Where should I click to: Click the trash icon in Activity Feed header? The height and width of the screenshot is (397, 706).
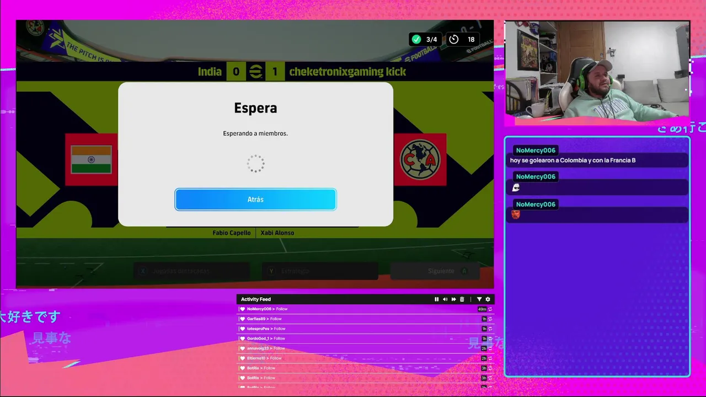click(462, 299)
